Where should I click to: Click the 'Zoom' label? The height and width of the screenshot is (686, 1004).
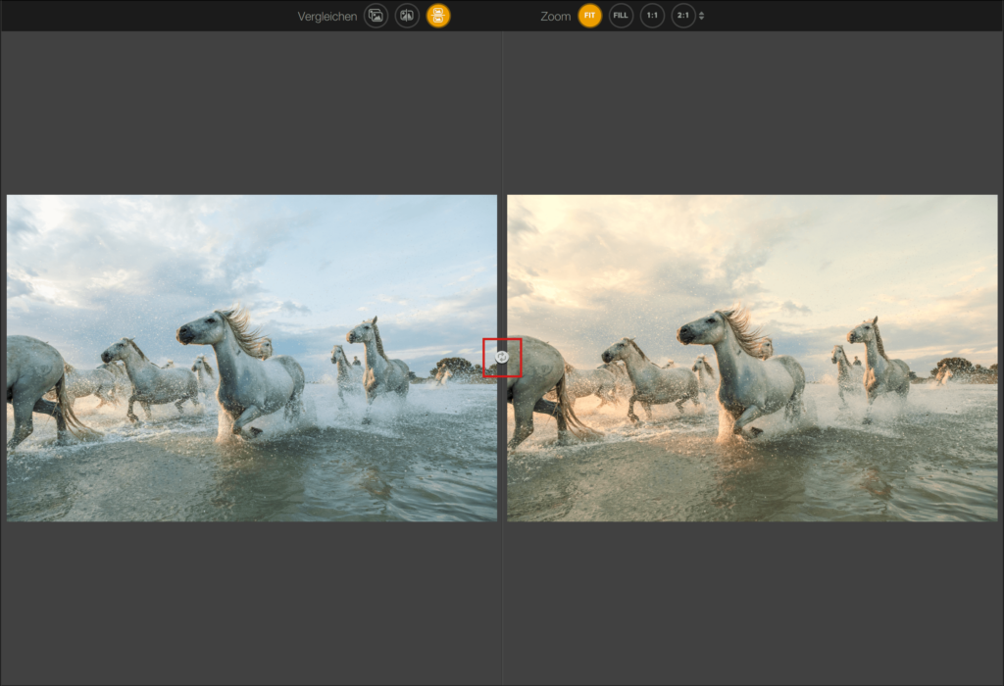(555, 16)
